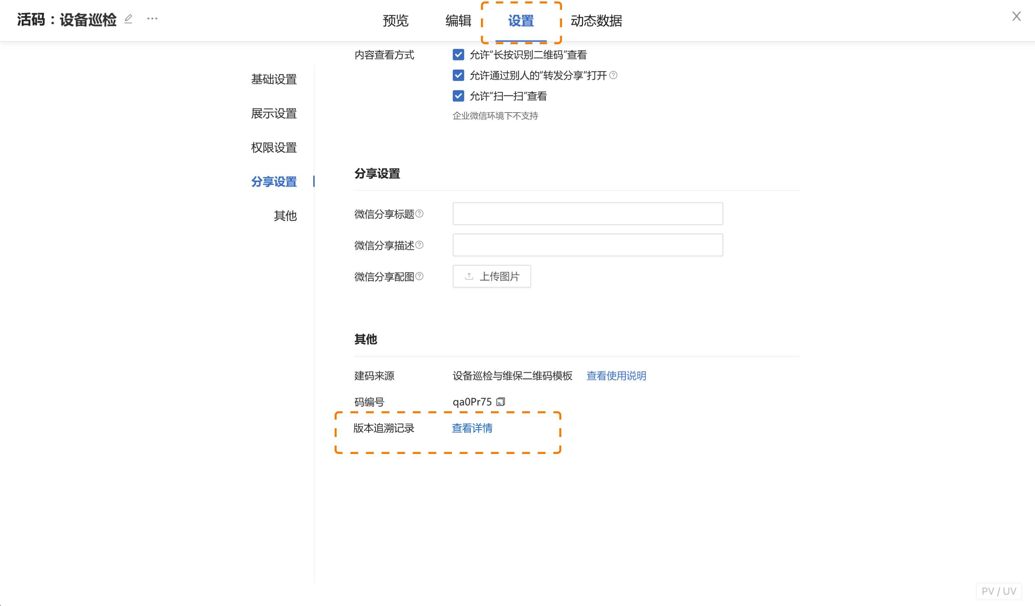Open the help tooltip next to 微信分享配图
The width and height of the screenshot is (1035, 606).
419,276
